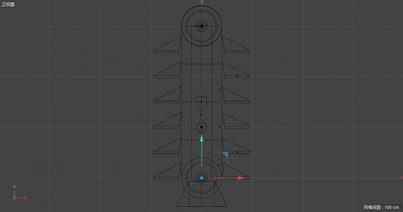Click the blue origin dot of the move gizmo
Viewport: 403px width, 212px height.
[202, 178]
